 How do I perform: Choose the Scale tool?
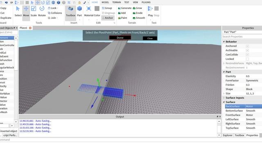34,12
